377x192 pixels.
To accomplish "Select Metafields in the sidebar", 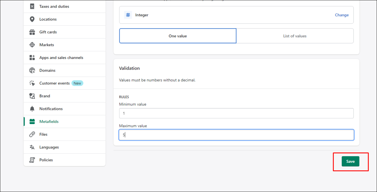I will tap(65, 122).
